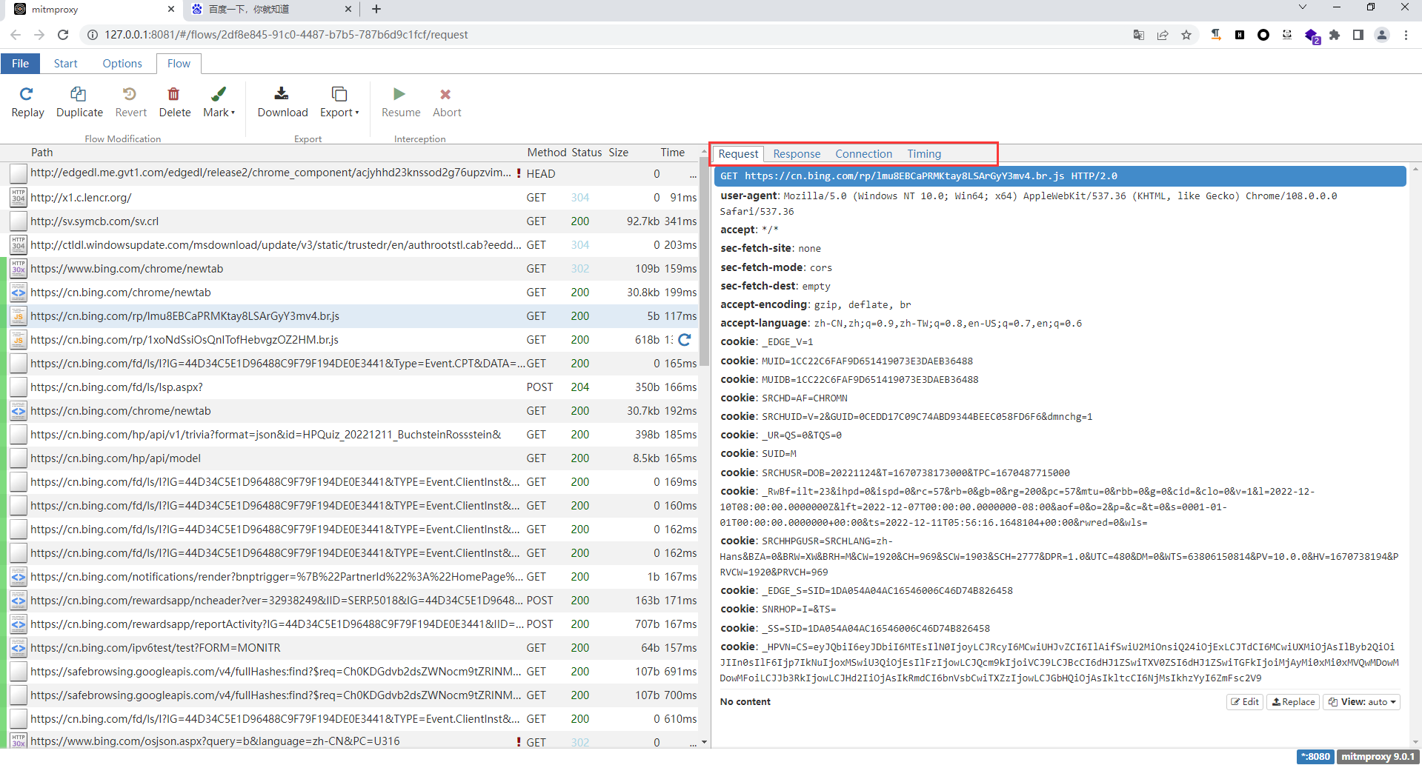Click the GET request line in the Request pane
The width and height of the screenshot is (1422, 765).
(1060, 176)
